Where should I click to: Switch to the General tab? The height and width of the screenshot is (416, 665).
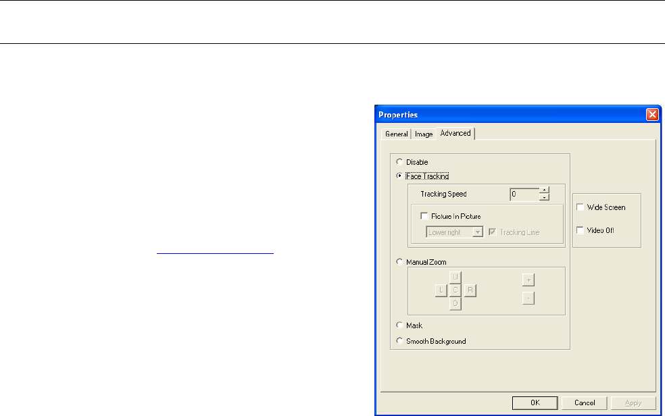[x=396, y=134]
